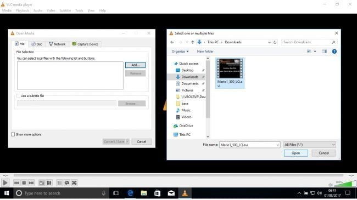Toggle shuffle random playback icon

click(x=74, y=182)
